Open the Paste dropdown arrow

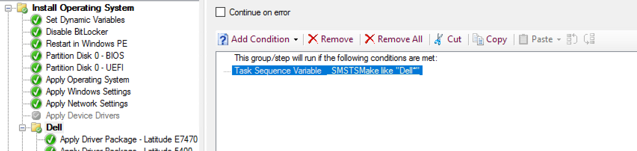tap(559, 40)
